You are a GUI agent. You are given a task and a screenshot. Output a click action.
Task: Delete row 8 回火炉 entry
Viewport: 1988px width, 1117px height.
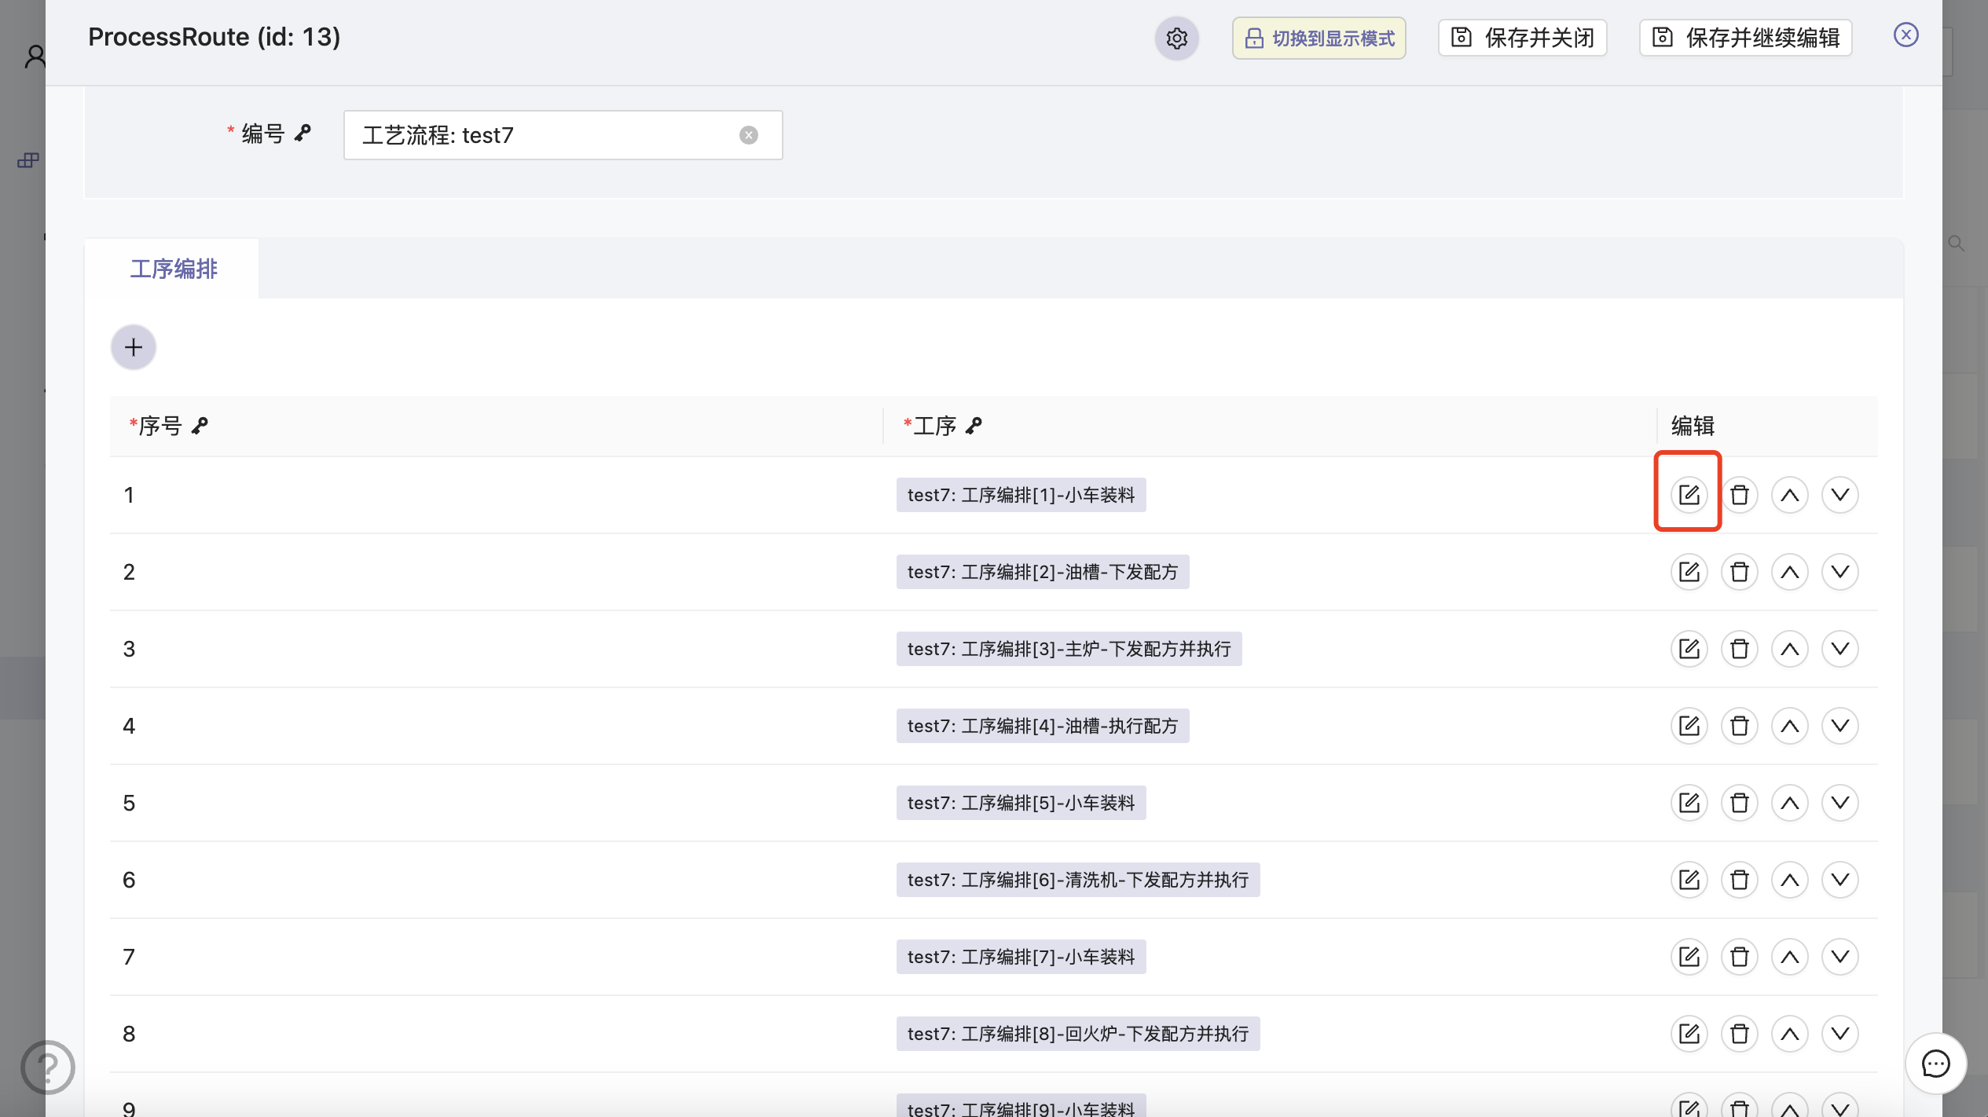coord(1739,1034)
